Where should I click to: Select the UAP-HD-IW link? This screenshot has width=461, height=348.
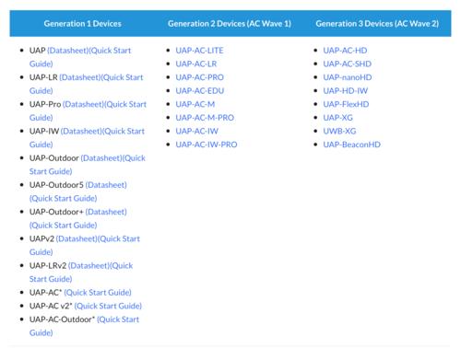point(346,91)
